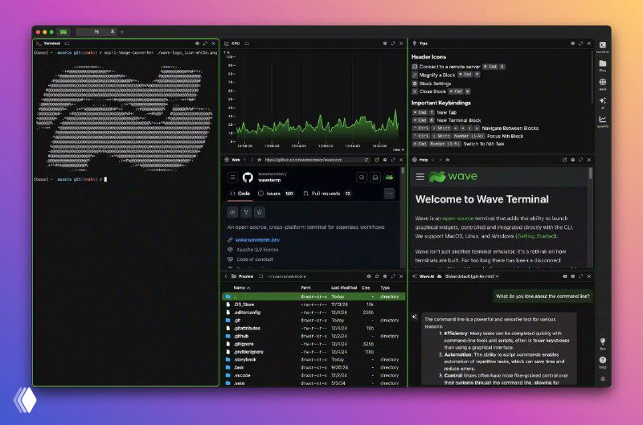Click the Web block URL address field
The height and width of the screenshot is (425, 643).
pyautogui.click(x=313, y=160)
